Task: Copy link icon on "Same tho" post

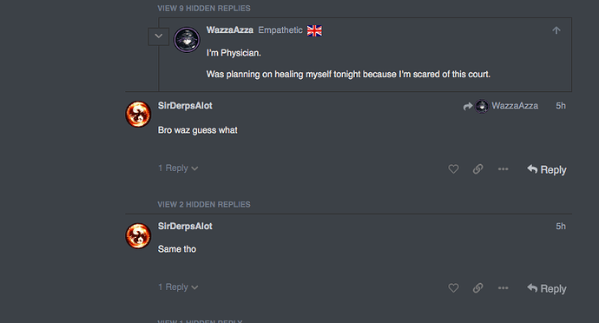Action: pyautogui.click(x=478, y=287)
